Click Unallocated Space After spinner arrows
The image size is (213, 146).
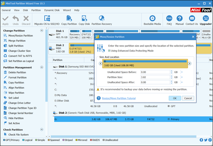[x=171, y=82]
